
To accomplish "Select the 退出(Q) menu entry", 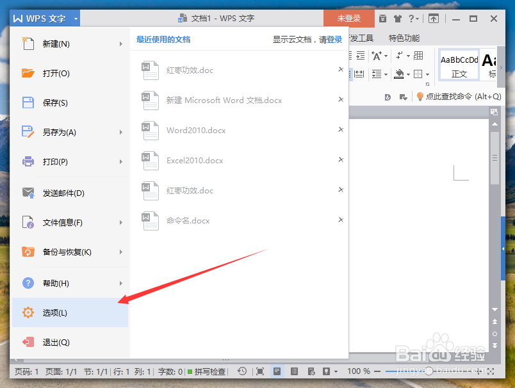I will pyautogui.click(x=70, y=342).
